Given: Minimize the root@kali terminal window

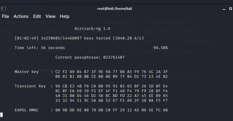Looking at the screenshot, I should tap(224, 9).
